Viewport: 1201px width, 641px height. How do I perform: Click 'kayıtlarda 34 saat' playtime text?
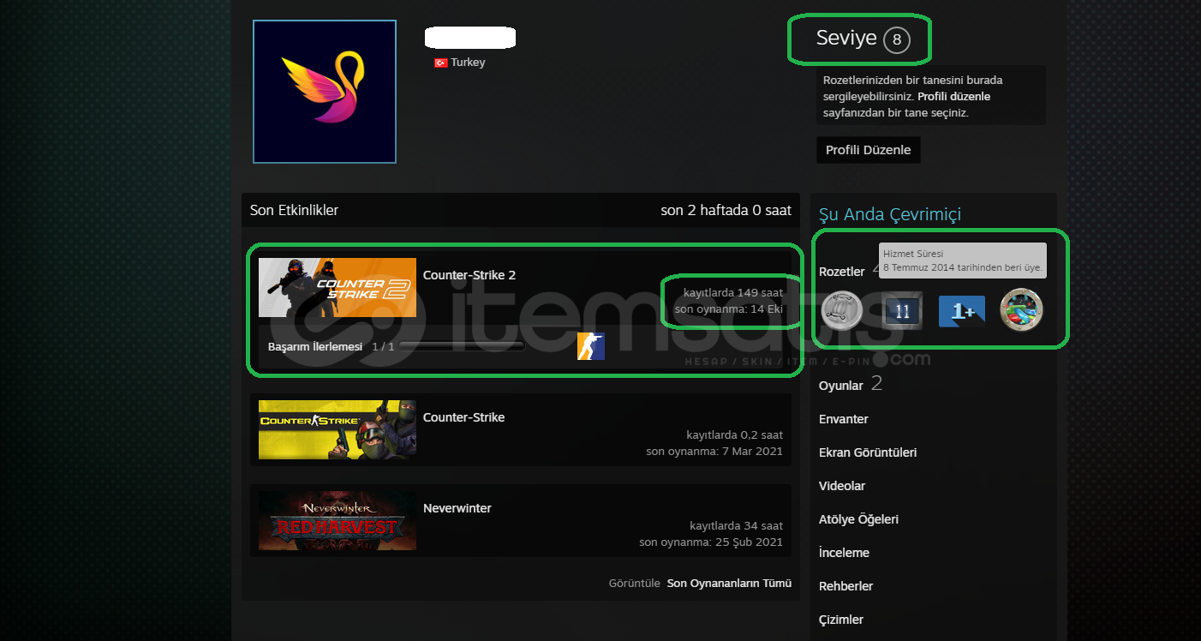(736, 525)
